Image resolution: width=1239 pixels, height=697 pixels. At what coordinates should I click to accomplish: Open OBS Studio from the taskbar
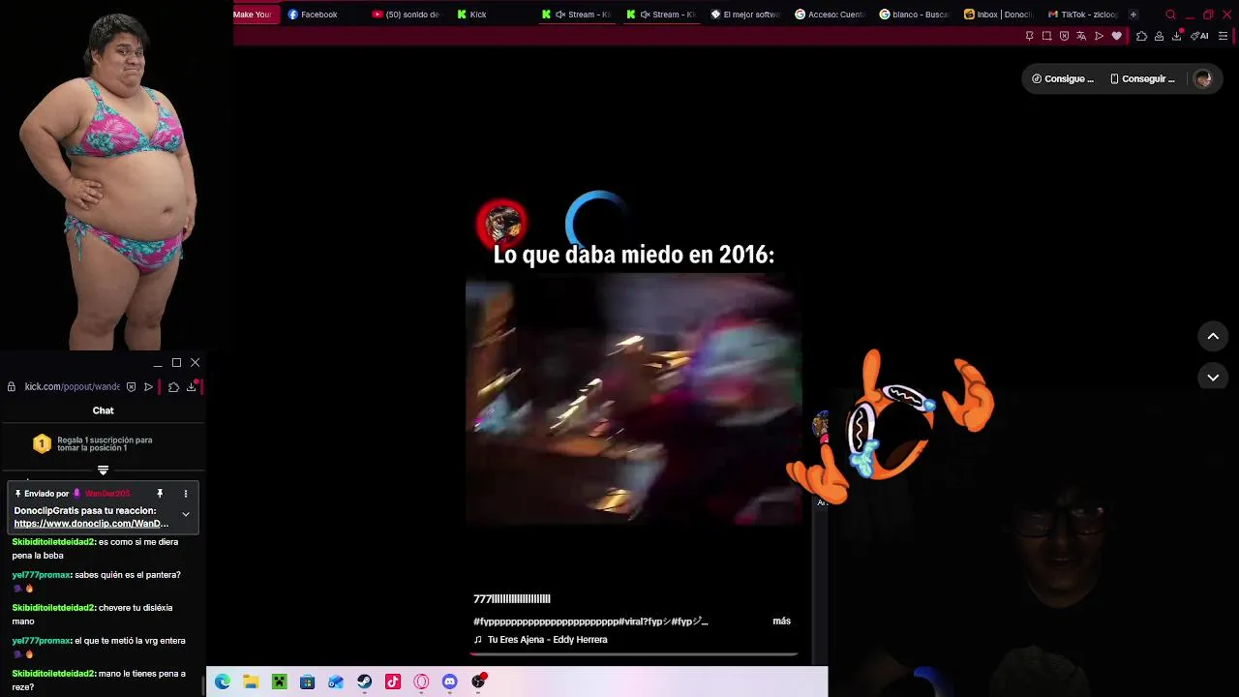pyautogui.click(x=478, y=682)
